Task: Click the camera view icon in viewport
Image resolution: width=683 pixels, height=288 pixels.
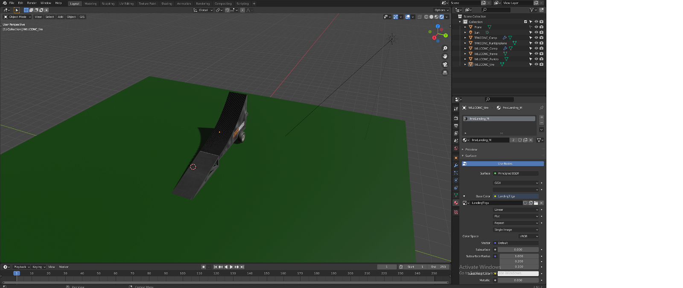Action: [445, 64]
